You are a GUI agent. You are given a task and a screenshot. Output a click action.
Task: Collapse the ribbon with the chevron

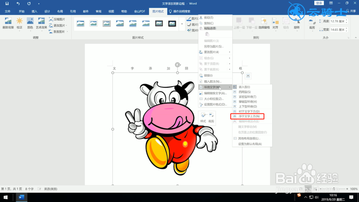tap(355, 38)
